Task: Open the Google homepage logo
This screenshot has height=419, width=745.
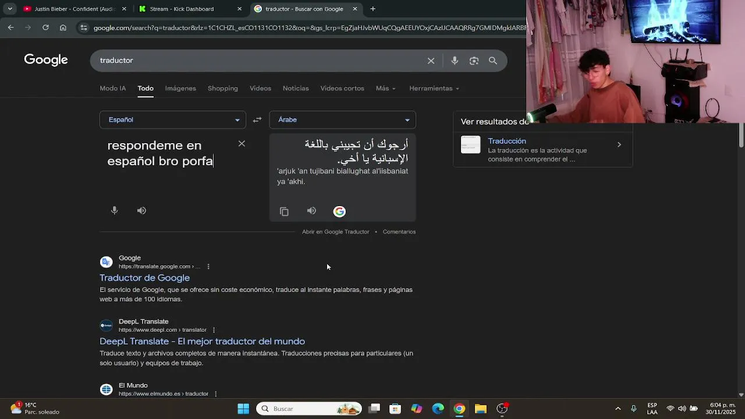Action: pos(46,60)
